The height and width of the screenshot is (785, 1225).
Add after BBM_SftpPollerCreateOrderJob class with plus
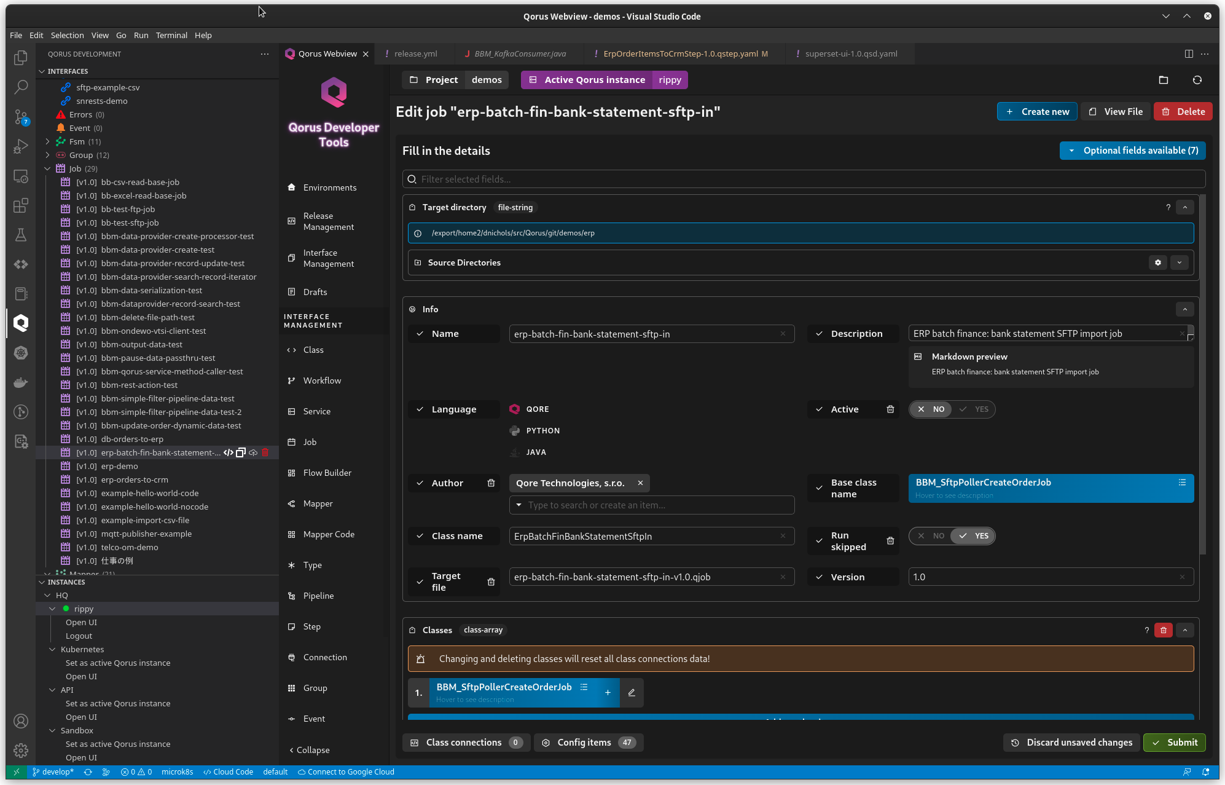(x=608, y=693)
